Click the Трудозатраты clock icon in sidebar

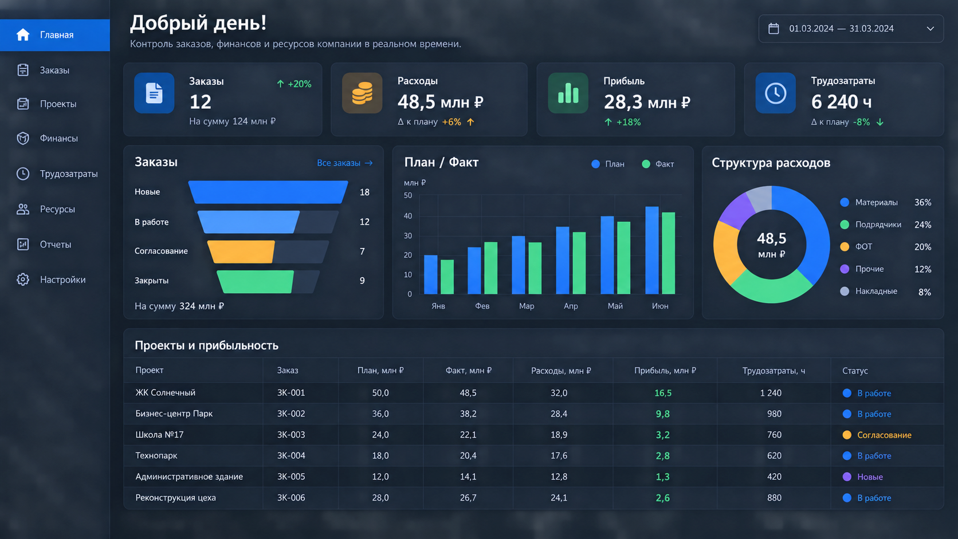23,174
